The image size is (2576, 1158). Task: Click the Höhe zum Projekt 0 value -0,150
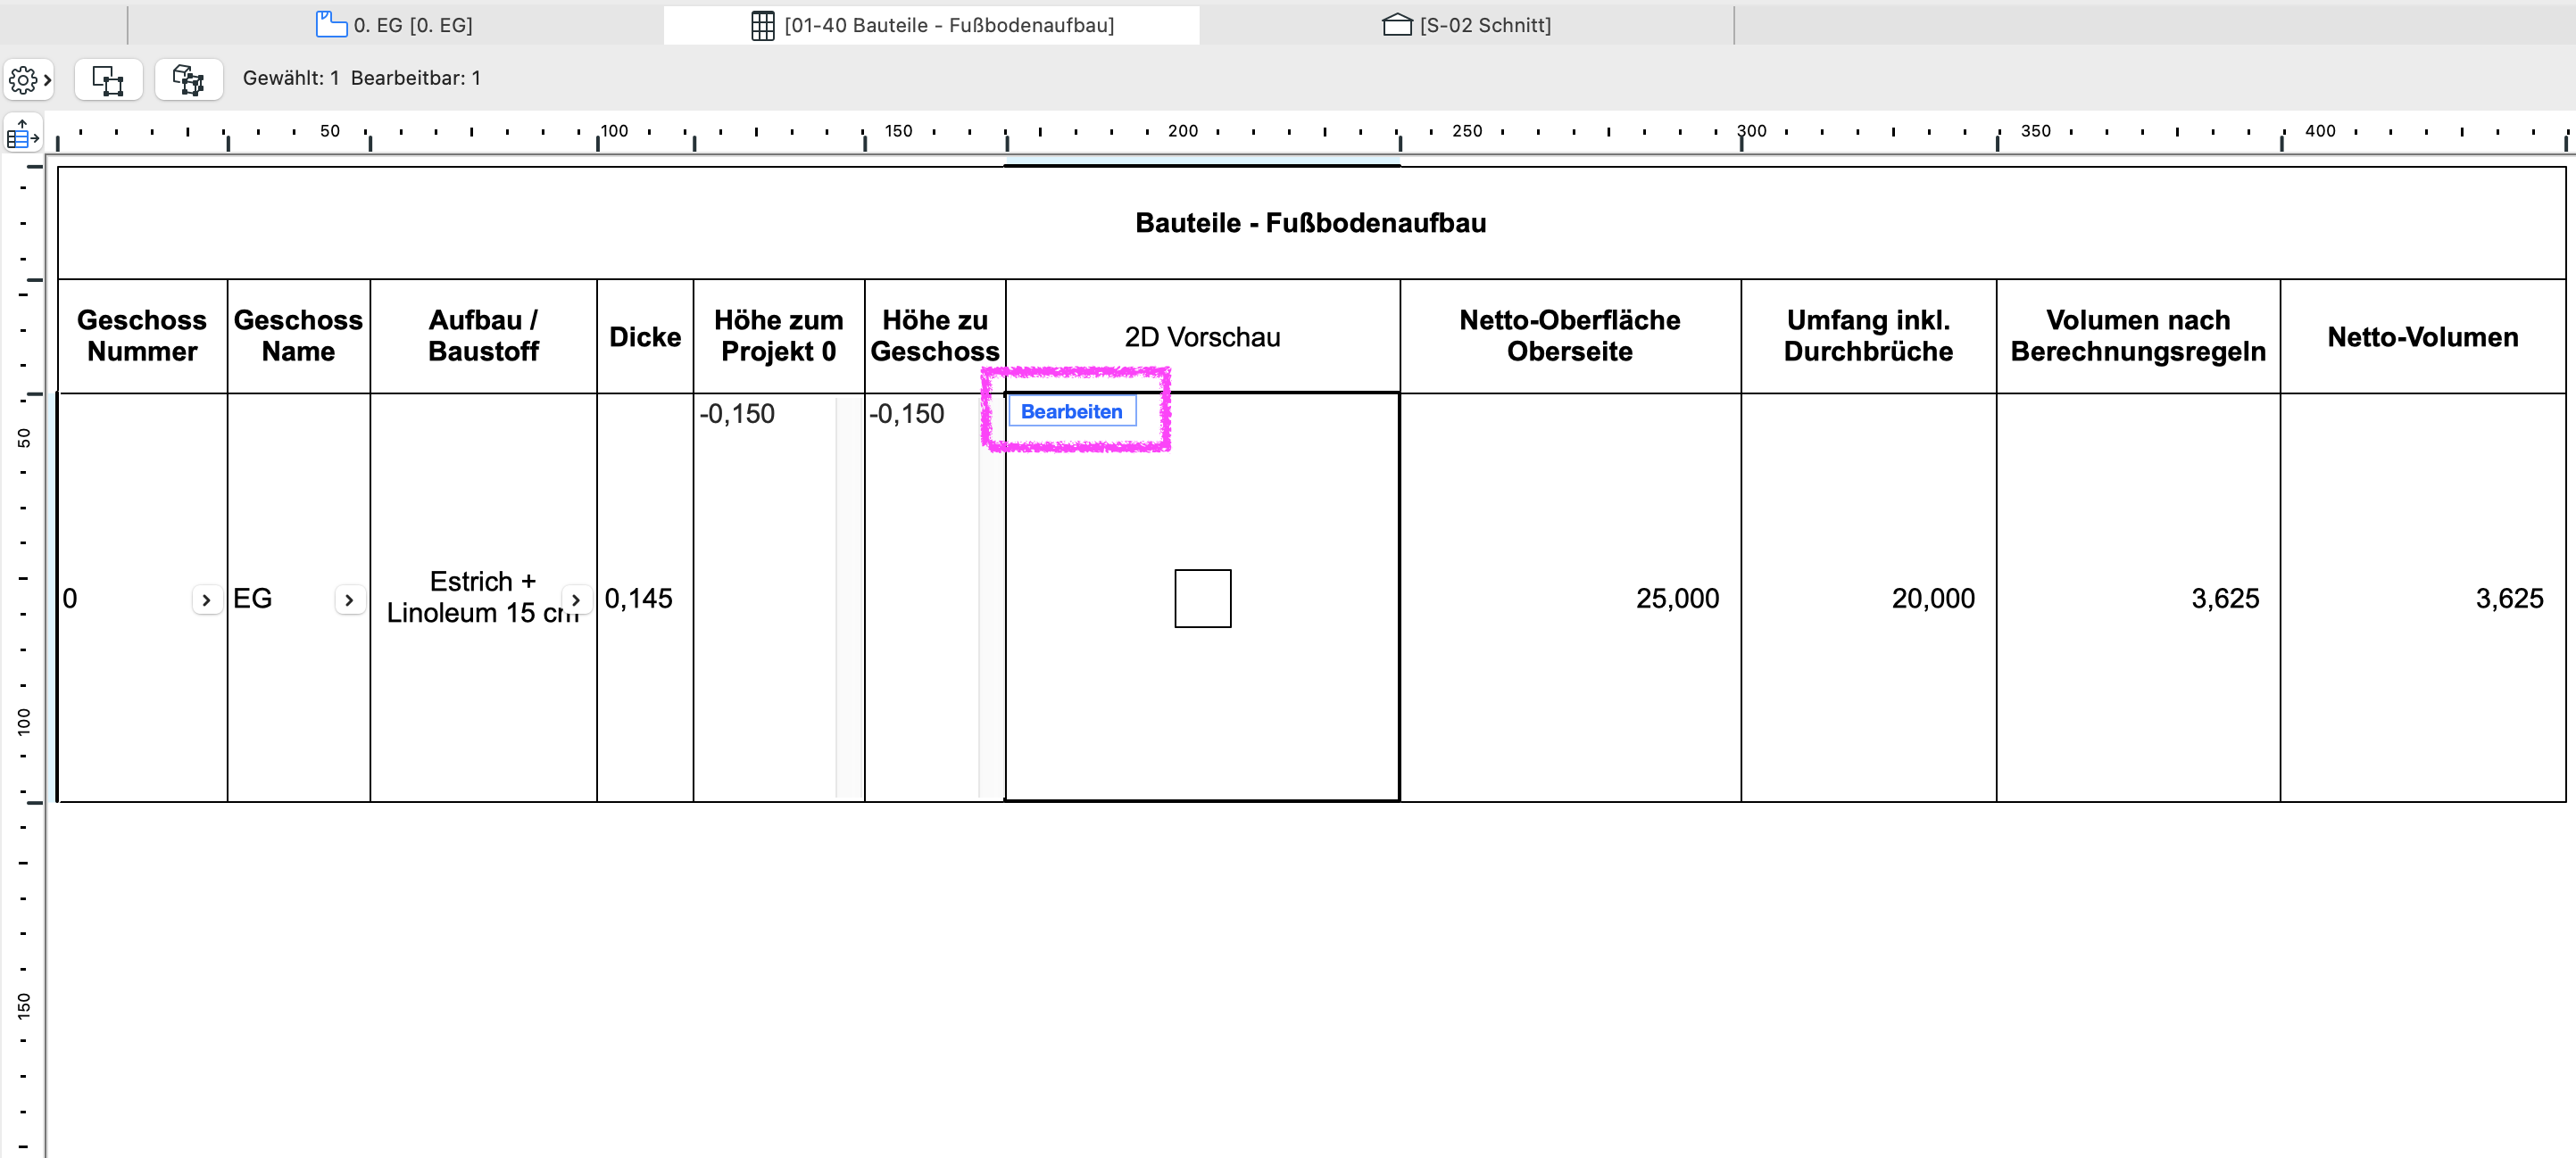pos(737,414)
